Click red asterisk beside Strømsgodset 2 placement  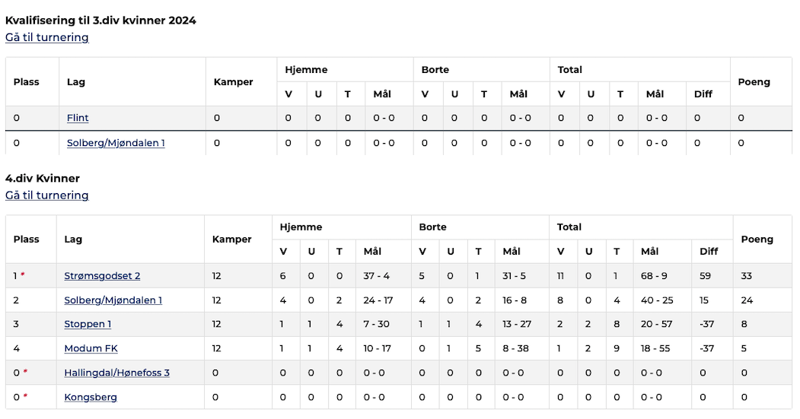(22, 275)
